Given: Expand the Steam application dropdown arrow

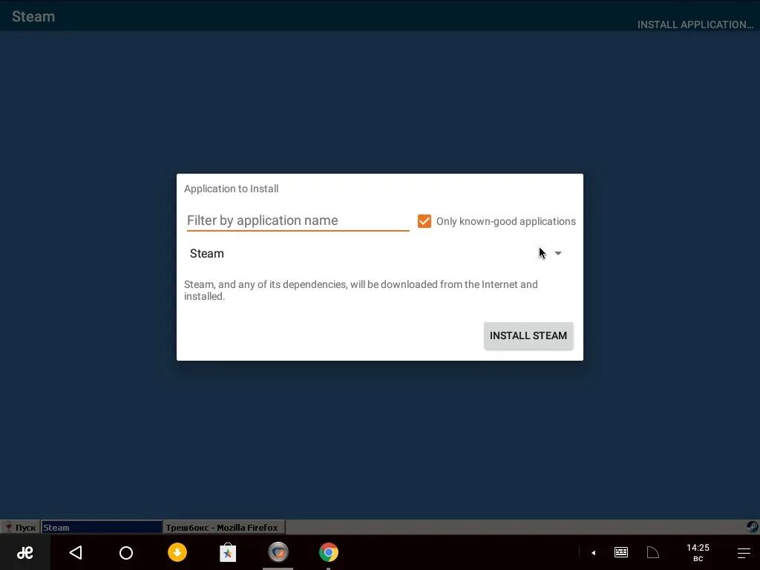Looking at the screenshot, I should tap(558, 254).
